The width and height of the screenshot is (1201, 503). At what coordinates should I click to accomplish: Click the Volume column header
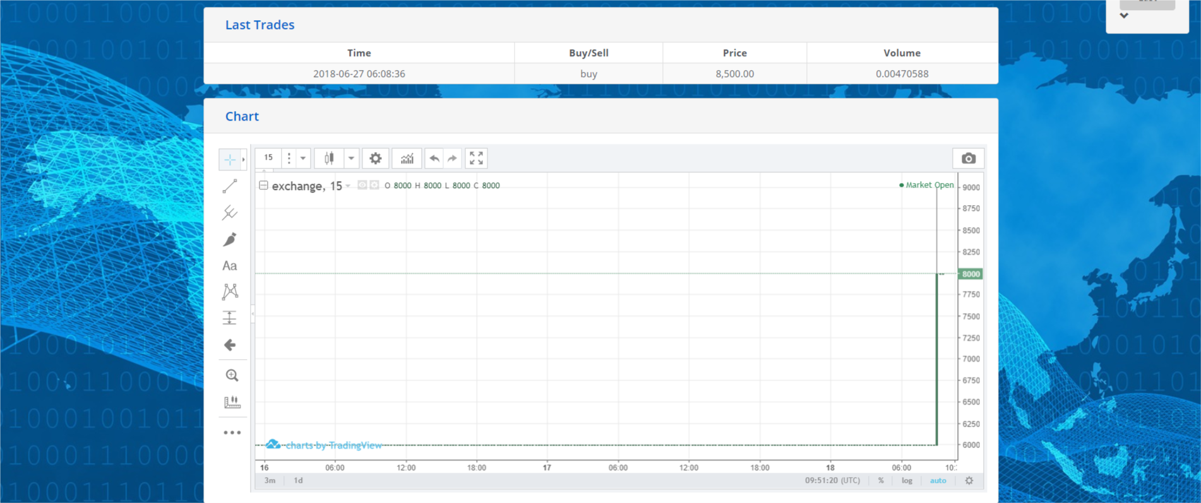coord(902,53)
